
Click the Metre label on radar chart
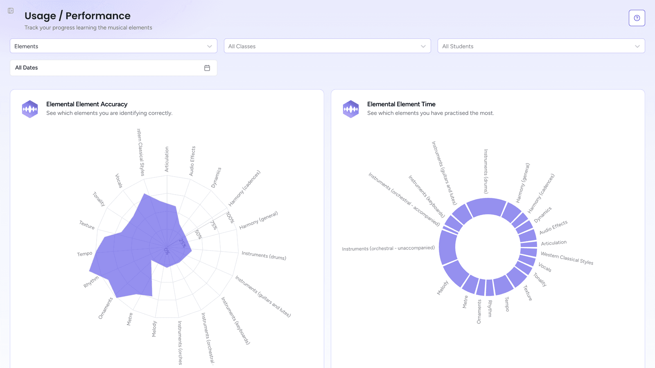point(130,319)
